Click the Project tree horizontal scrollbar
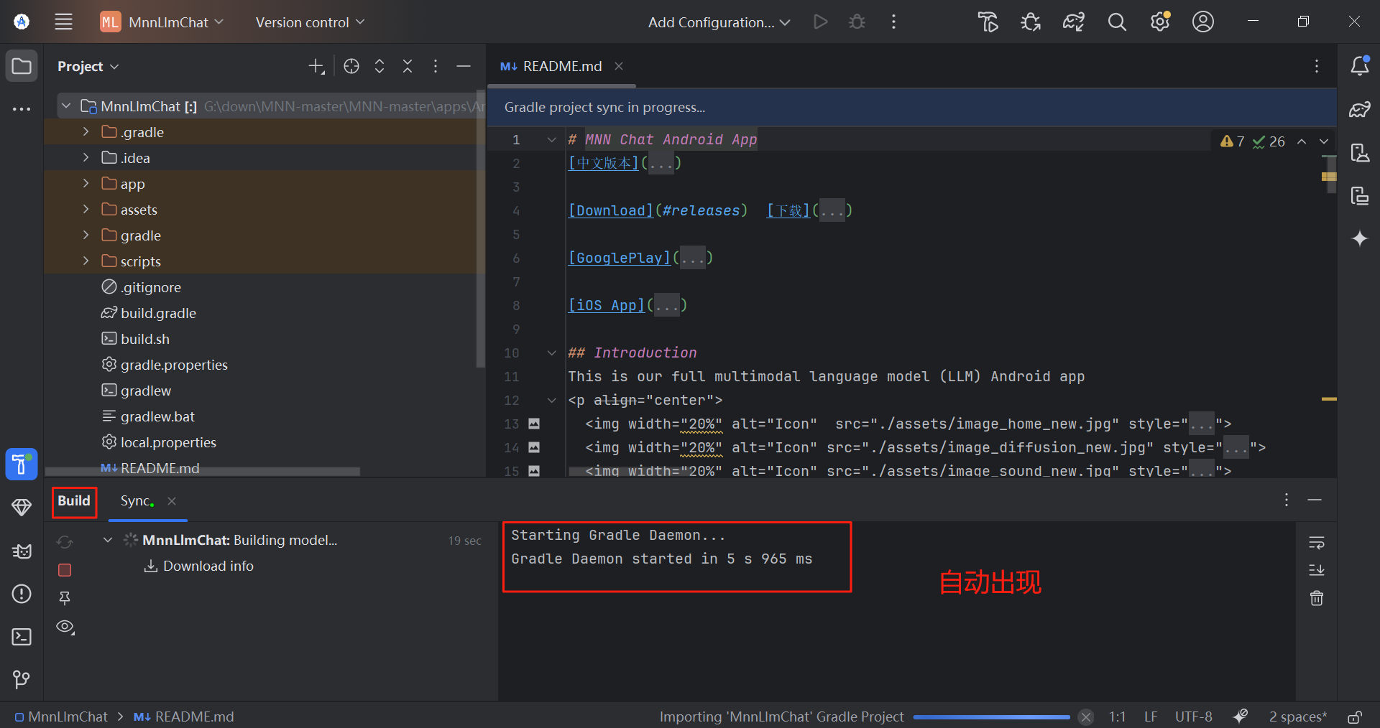The width and height of the screenshot is (1380, 728). coord(203,472)
